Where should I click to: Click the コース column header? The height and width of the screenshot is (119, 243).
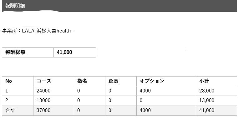tap(53, 81)
